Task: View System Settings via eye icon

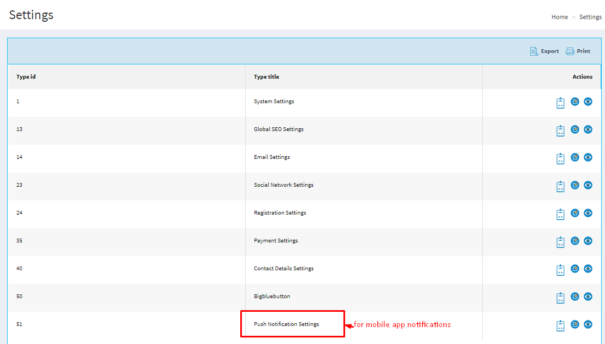Action: click(588, 102)
